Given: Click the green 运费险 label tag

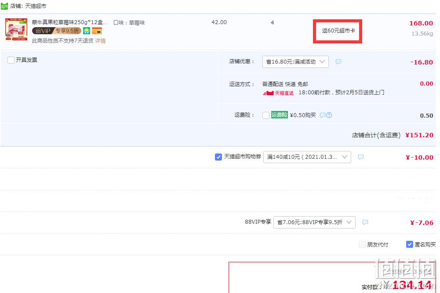Looking at the screenshot, I should [x=279, y=115].
